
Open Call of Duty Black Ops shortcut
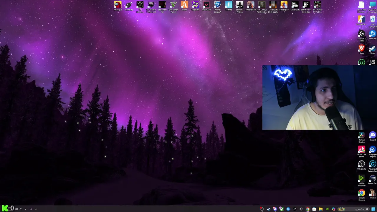[273, 7]
